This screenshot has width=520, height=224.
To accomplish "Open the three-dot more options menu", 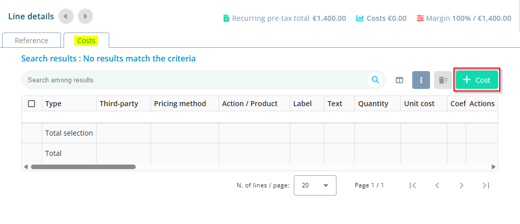I will pyautogui.click(x=421, y=80).
